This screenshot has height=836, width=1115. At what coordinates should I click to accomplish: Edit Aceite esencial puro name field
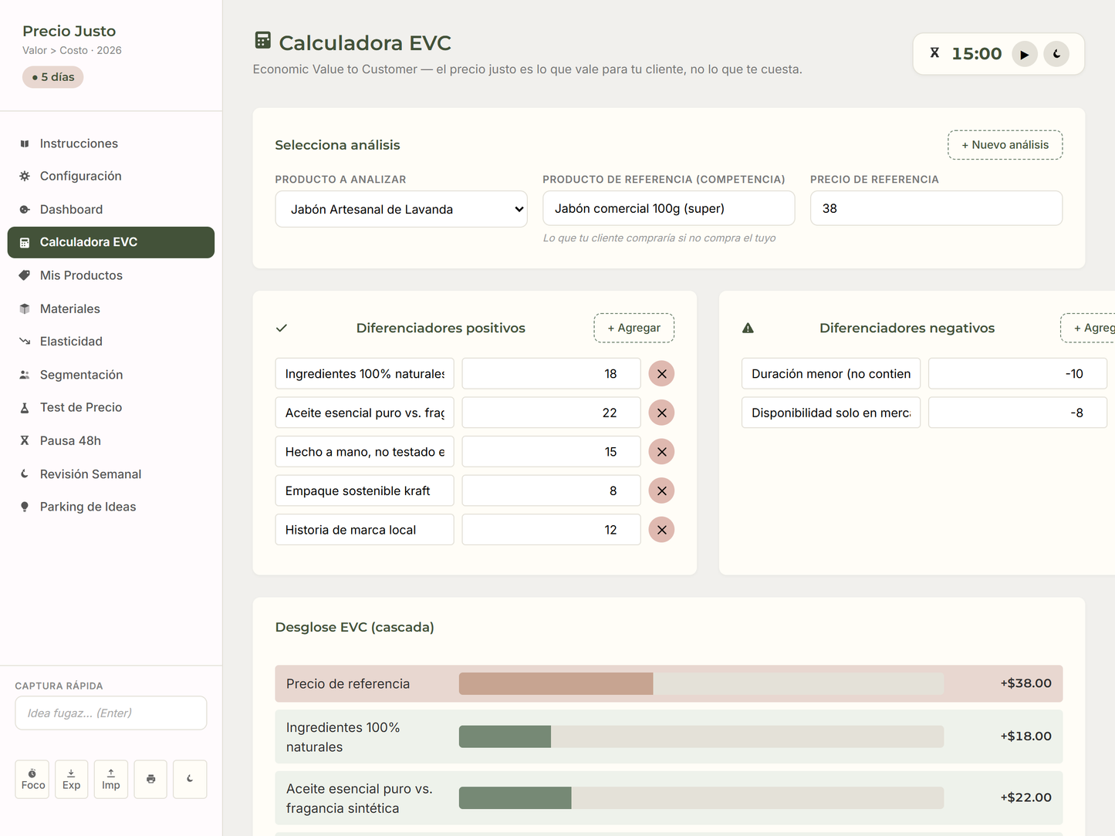pos(364,413)
